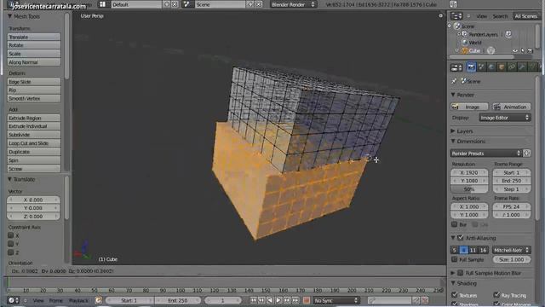Delete the current Scene with X
The width and height of the screenshot is (545, 307).
pyautogui.click(x=259, y=4)
